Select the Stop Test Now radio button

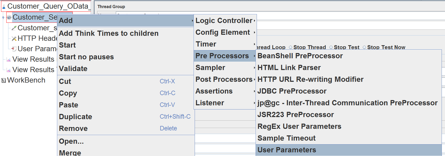(x=364, y=47)
